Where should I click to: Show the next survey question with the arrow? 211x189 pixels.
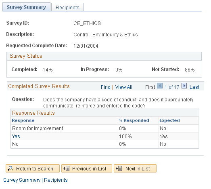click(184, 86)
